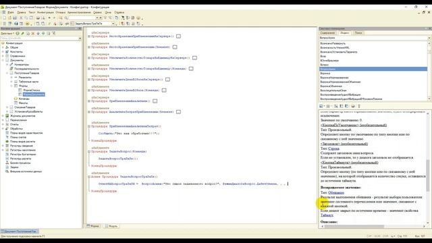This screenshot has width=432, height=243.
Task: Click the toolbar search text field
Action: [82, 18]
